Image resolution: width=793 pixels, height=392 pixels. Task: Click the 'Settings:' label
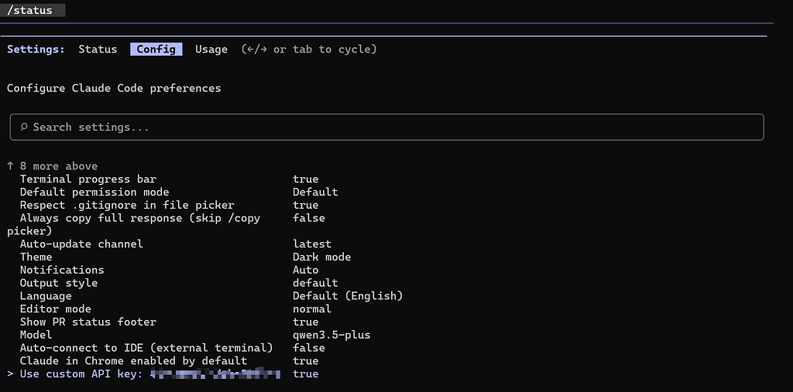click(x=36, y=49)
